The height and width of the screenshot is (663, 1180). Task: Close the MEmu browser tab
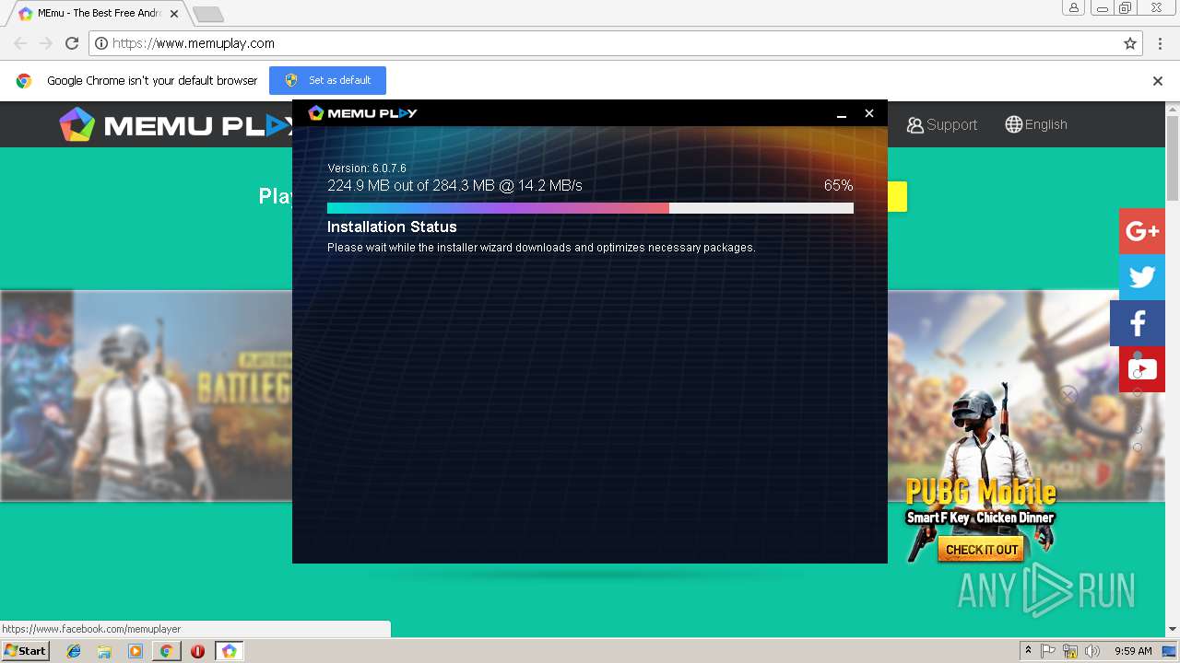173,14
